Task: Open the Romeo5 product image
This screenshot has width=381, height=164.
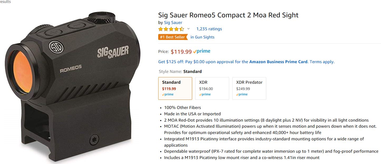Action: (73, 84)
